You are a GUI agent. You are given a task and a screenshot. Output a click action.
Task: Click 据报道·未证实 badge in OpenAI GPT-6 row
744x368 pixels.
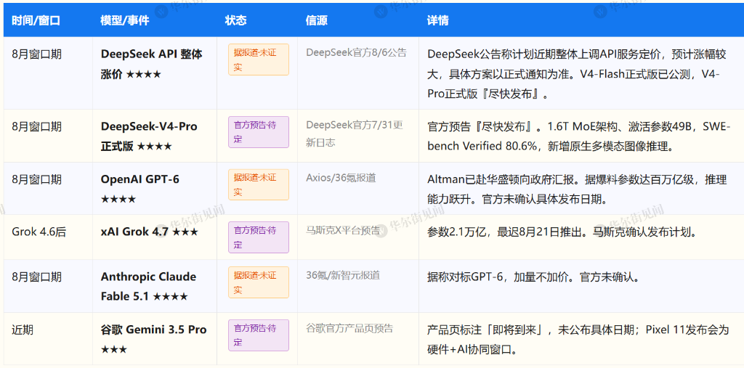[258, 184]
